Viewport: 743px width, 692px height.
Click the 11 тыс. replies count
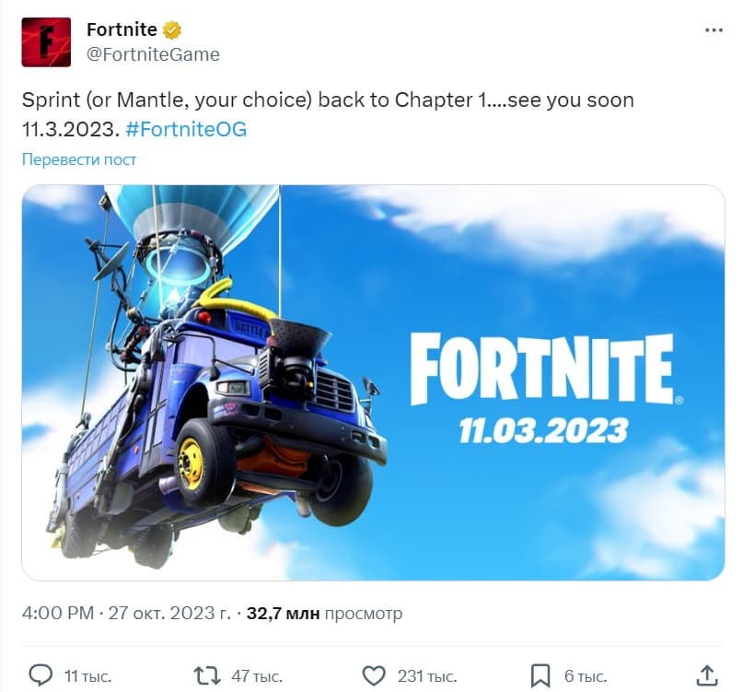coord(87,675)
